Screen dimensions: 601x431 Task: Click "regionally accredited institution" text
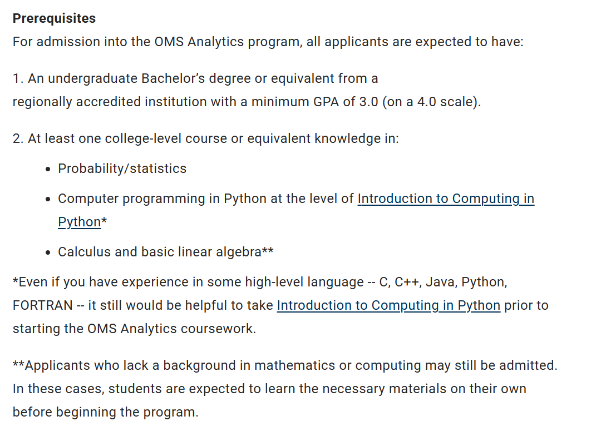point(105,102)
